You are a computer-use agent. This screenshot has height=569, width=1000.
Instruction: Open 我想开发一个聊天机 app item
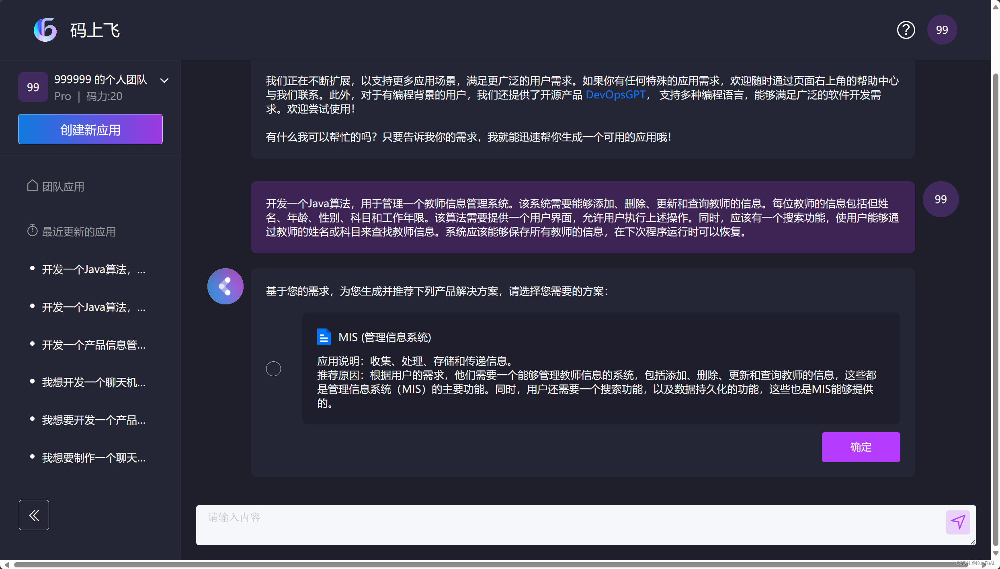[x=94, y=382]
